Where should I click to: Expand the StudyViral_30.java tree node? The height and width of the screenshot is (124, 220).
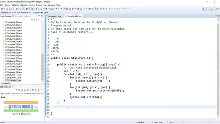(x=3, y=44)
